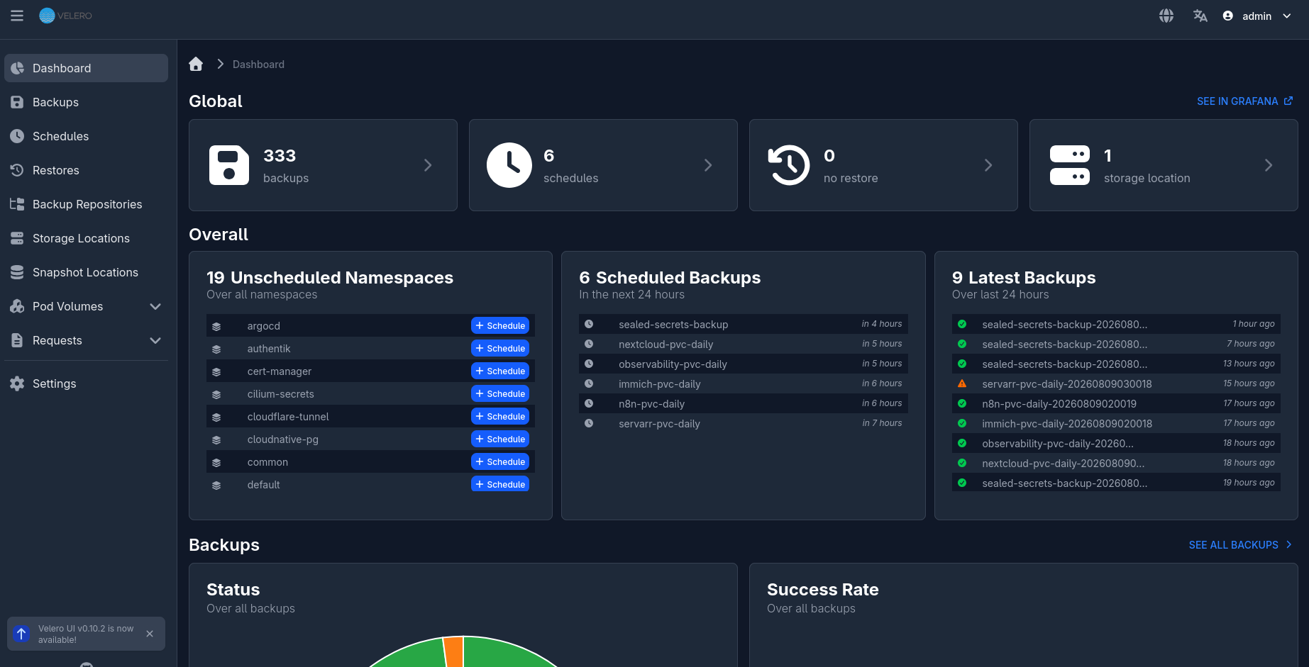Click success icon for the 1 hour ago backup
Image resolution: width=1309 pixels, height=667 pixels.
(x=962, y=324)
